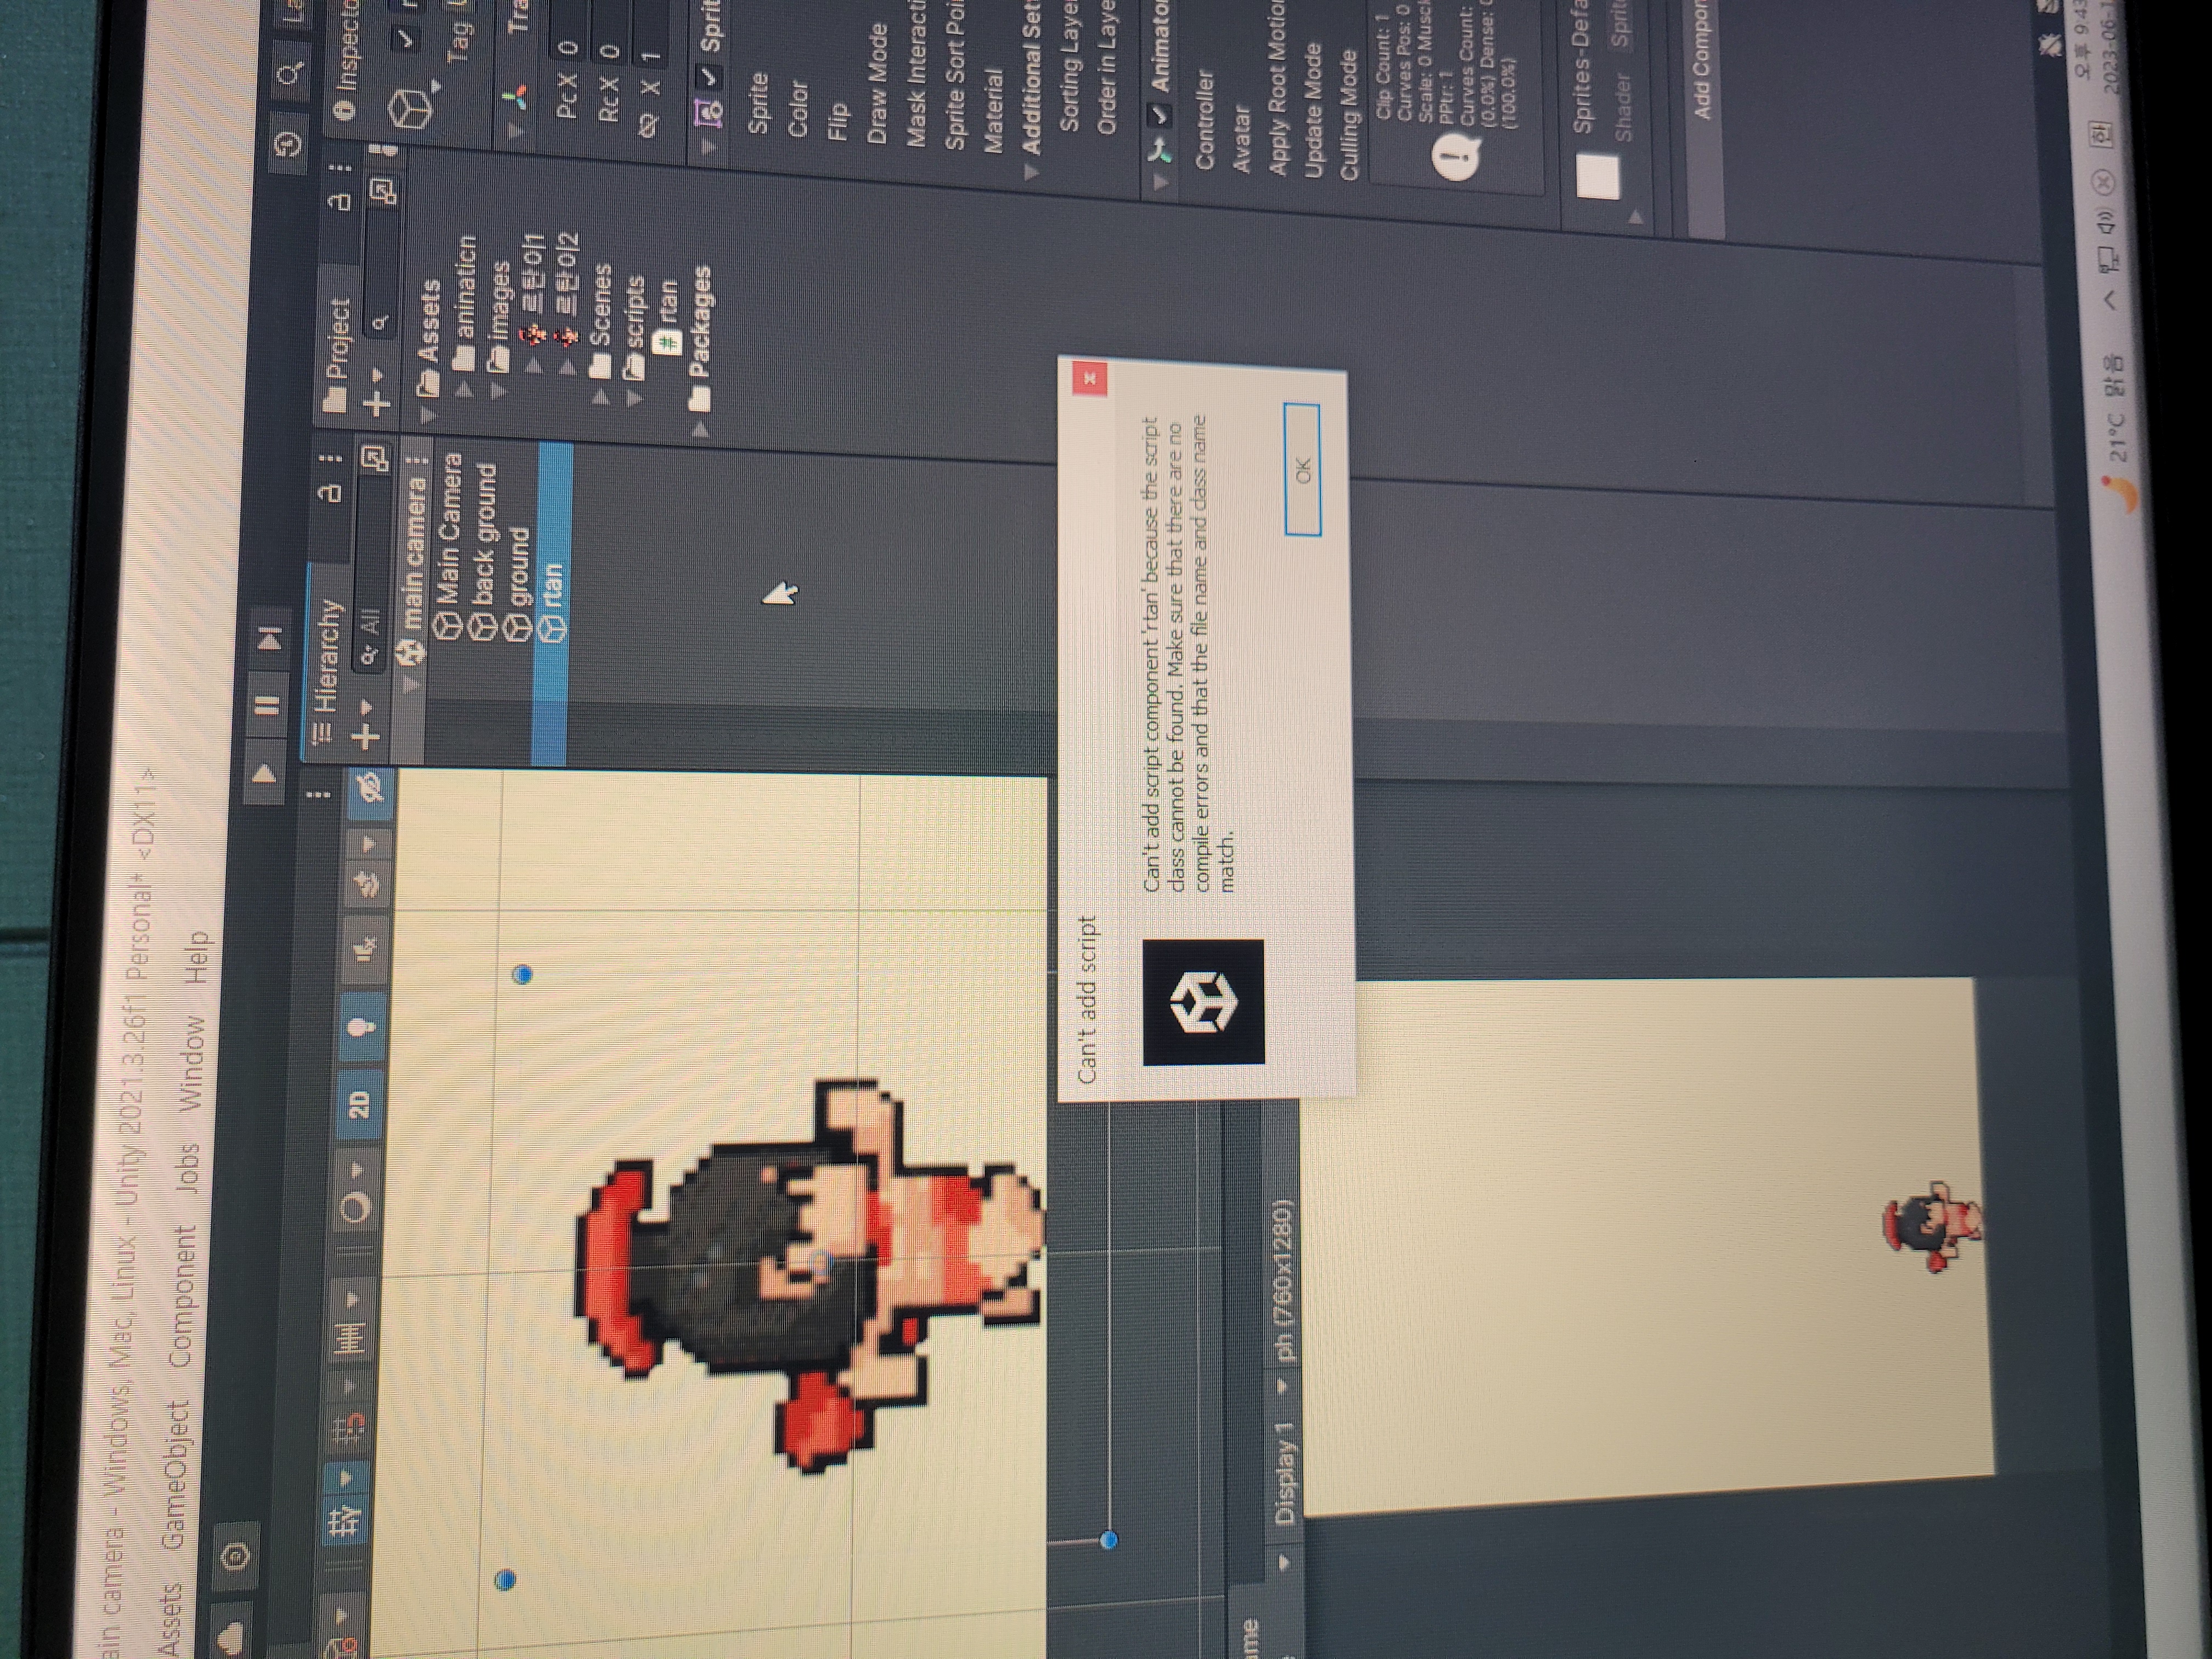Click OK in the Can't add script dialog
This screenshot has height=1659, width=2212.
(x=1302, y=469)
